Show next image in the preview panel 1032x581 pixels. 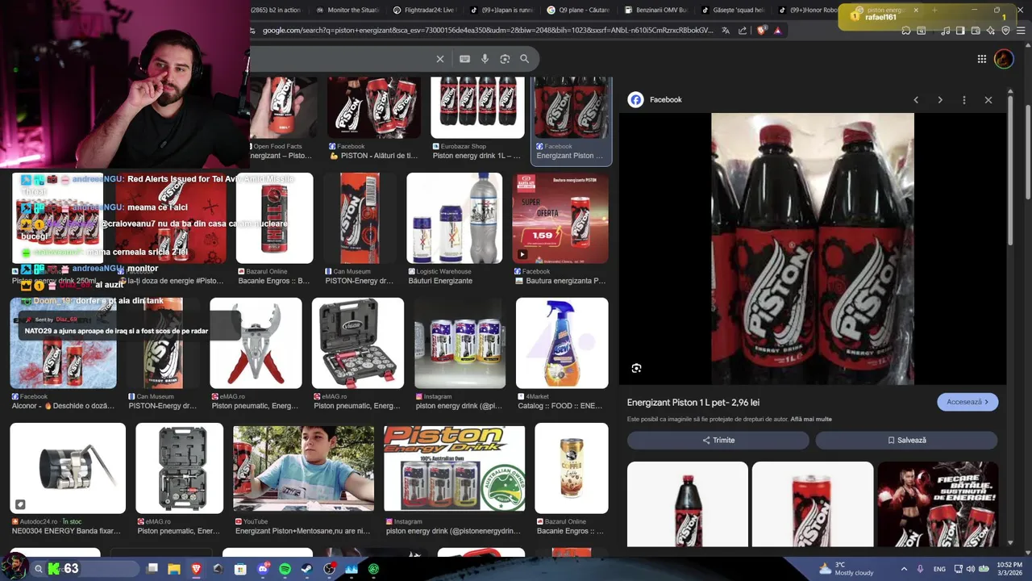[x=940, y=100]
